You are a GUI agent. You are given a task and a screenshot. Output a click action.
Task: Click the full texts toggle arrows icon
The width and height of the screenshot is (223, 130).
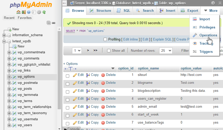(x=70, y=69)
